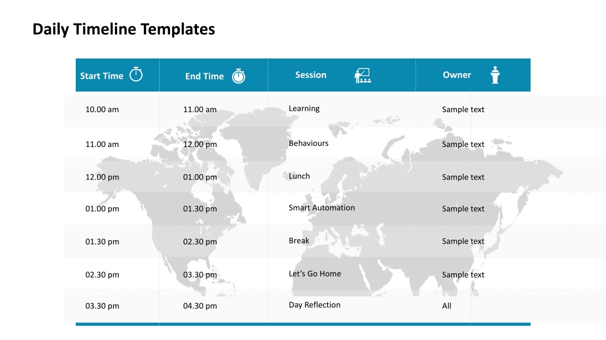
Task: Click the timer icon beside End Time
Action: (x=238, y=76)
